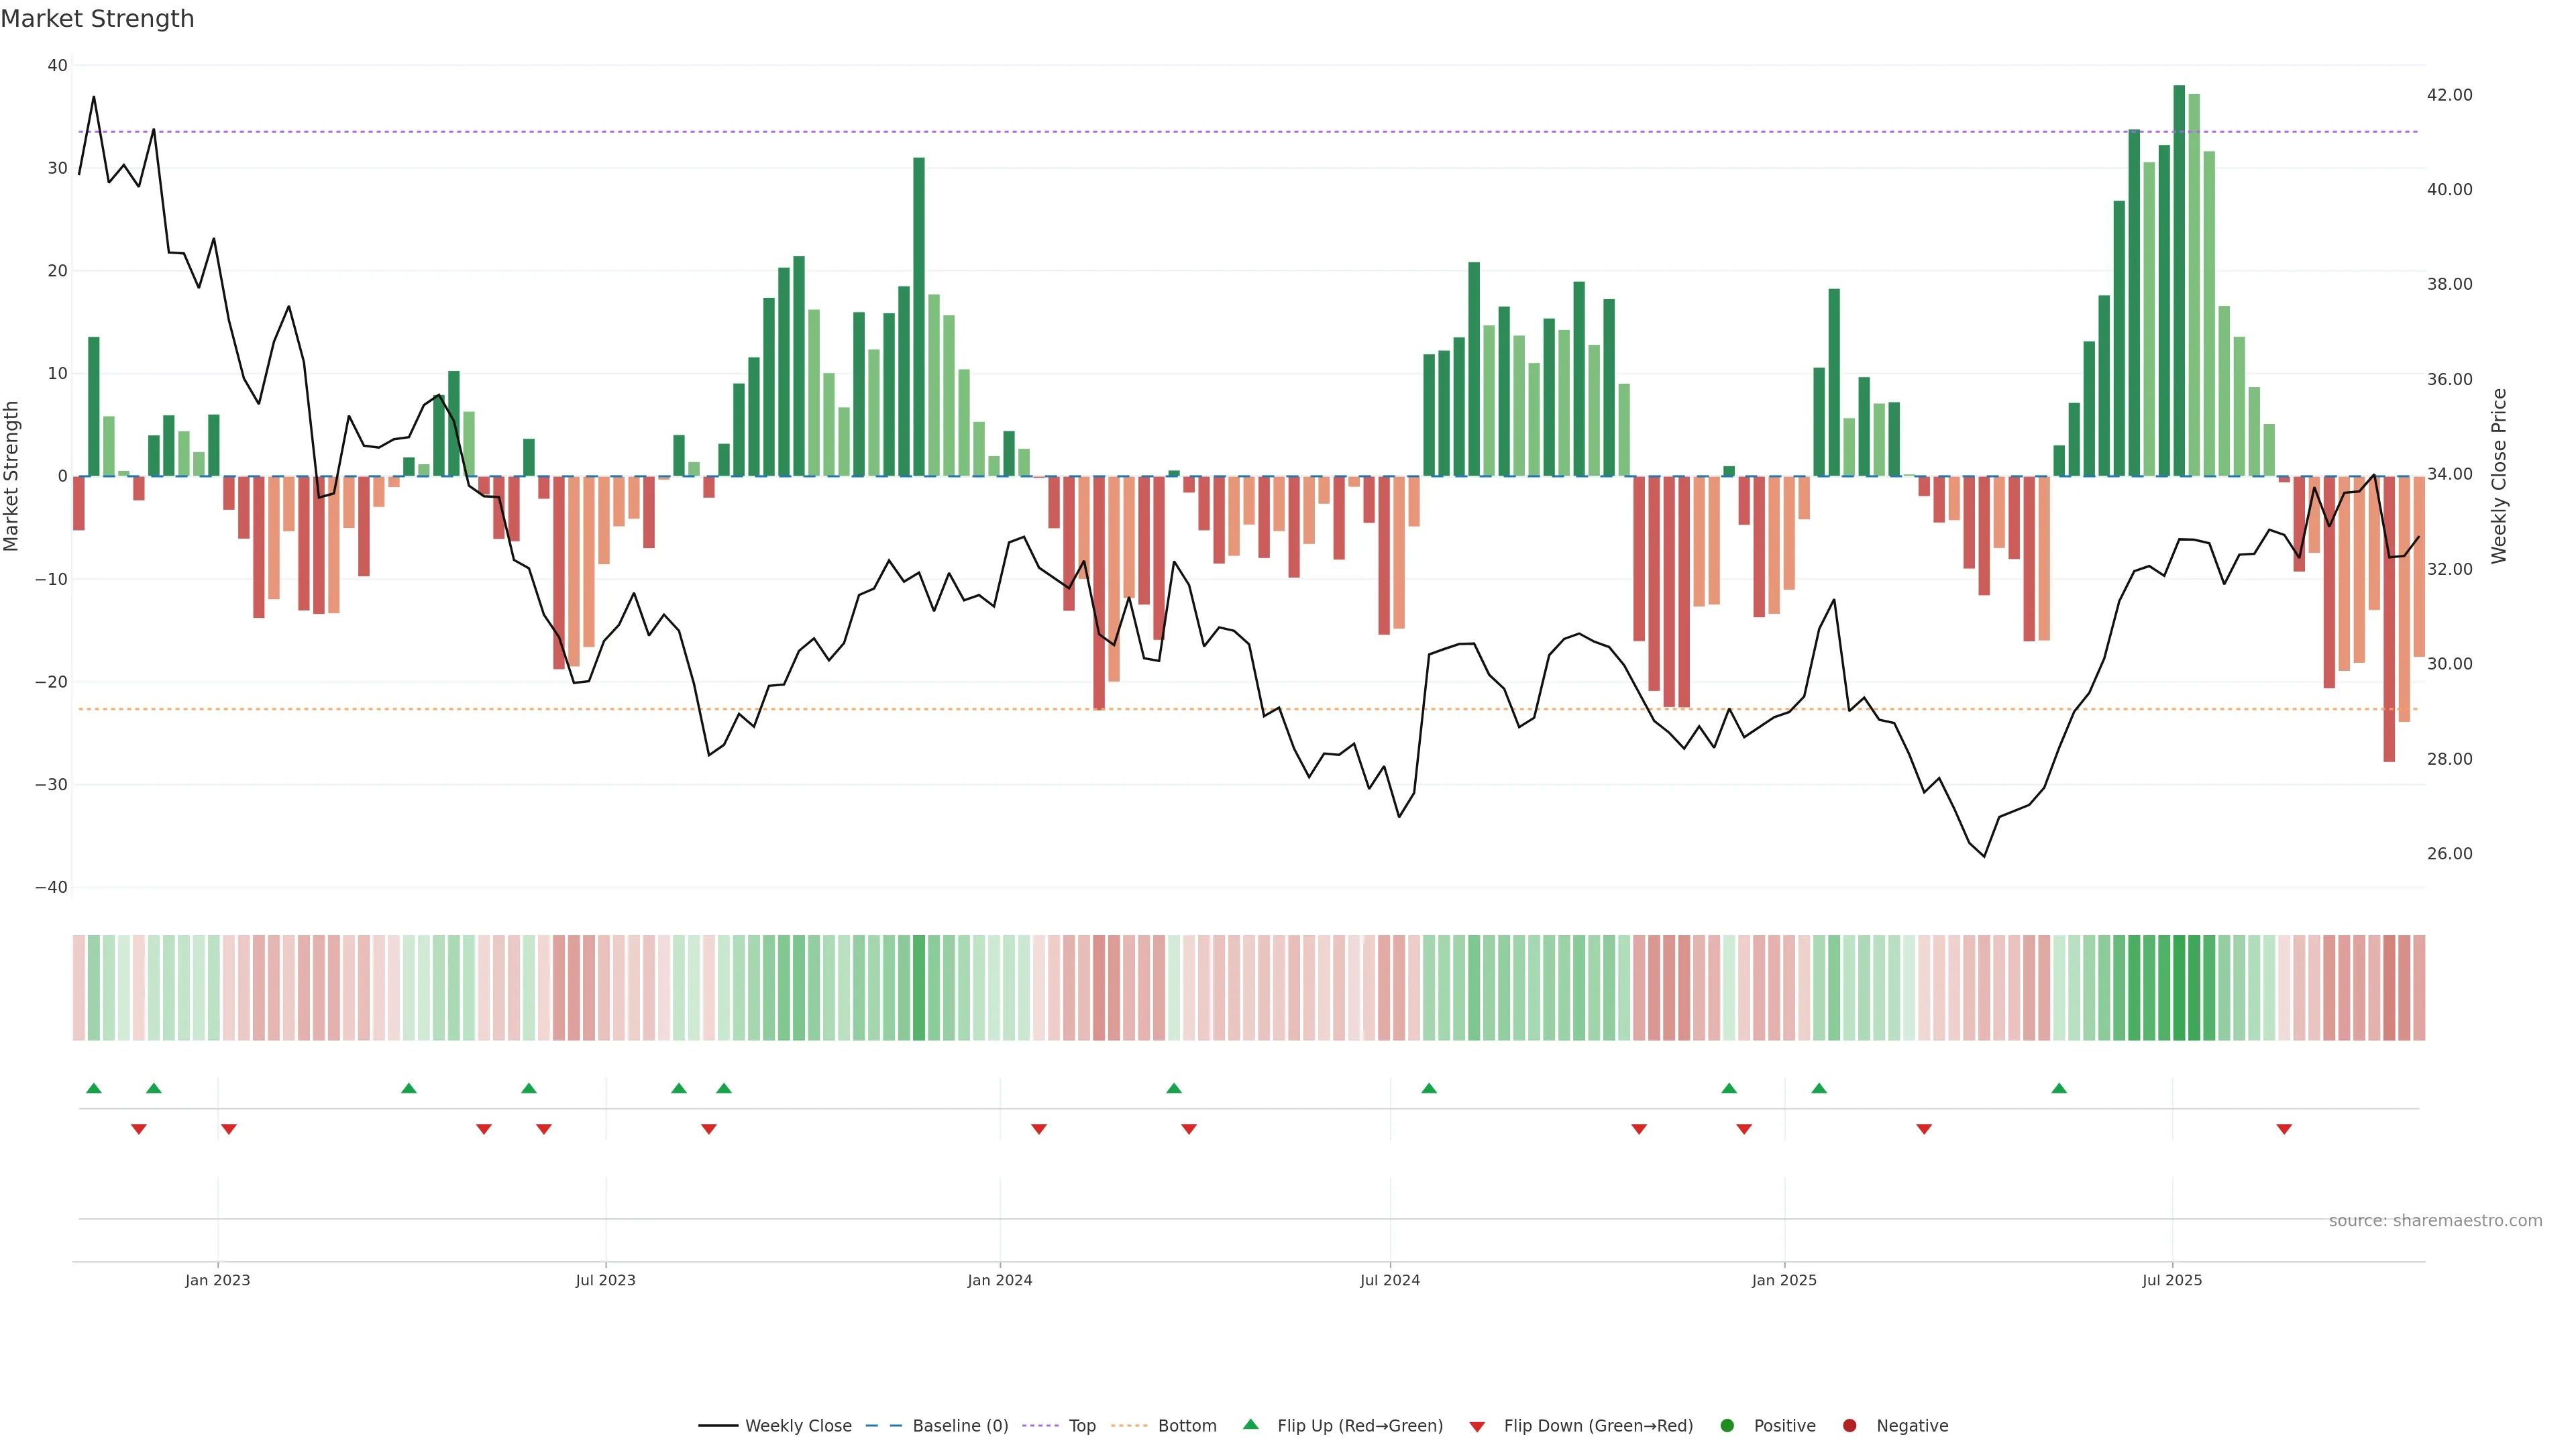Click the Market Strength chart title

pyautogui.click(x=97, y=19)
